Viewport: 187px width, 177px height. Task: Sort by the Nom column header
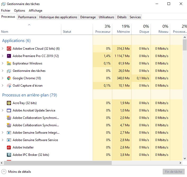coord(31,29)
